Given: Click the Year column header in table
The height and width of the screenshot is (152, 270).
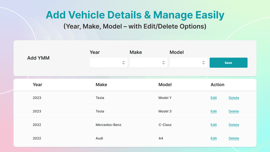Looking at the screenshot, I should point(37,84).
